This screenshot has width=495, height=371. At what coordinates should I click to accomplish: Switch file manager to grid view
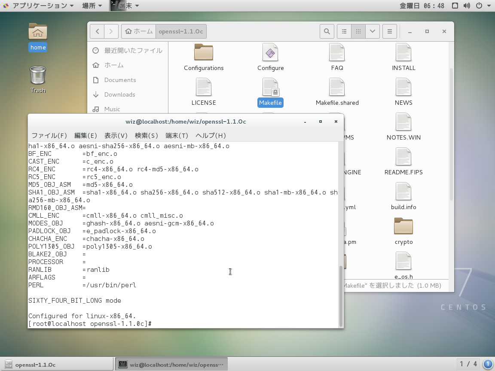click(358, 31)
